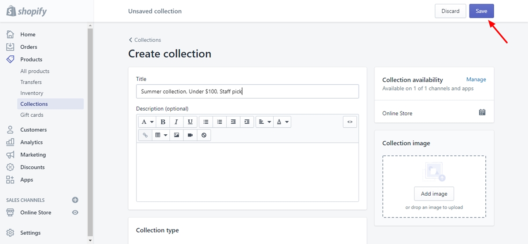Image resolution: width=528 pixels, height=244 pixels.
Task: Decrease indent with the outdent icon
Action: [x=233, y=122]
